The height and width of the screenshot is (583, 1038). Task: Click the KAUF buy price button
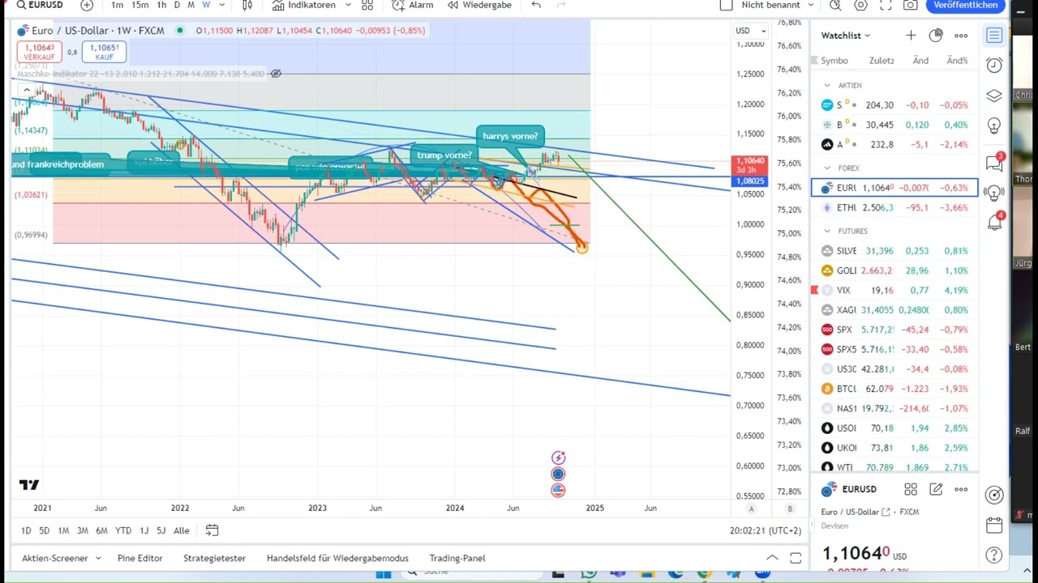[x=104, y=52]
